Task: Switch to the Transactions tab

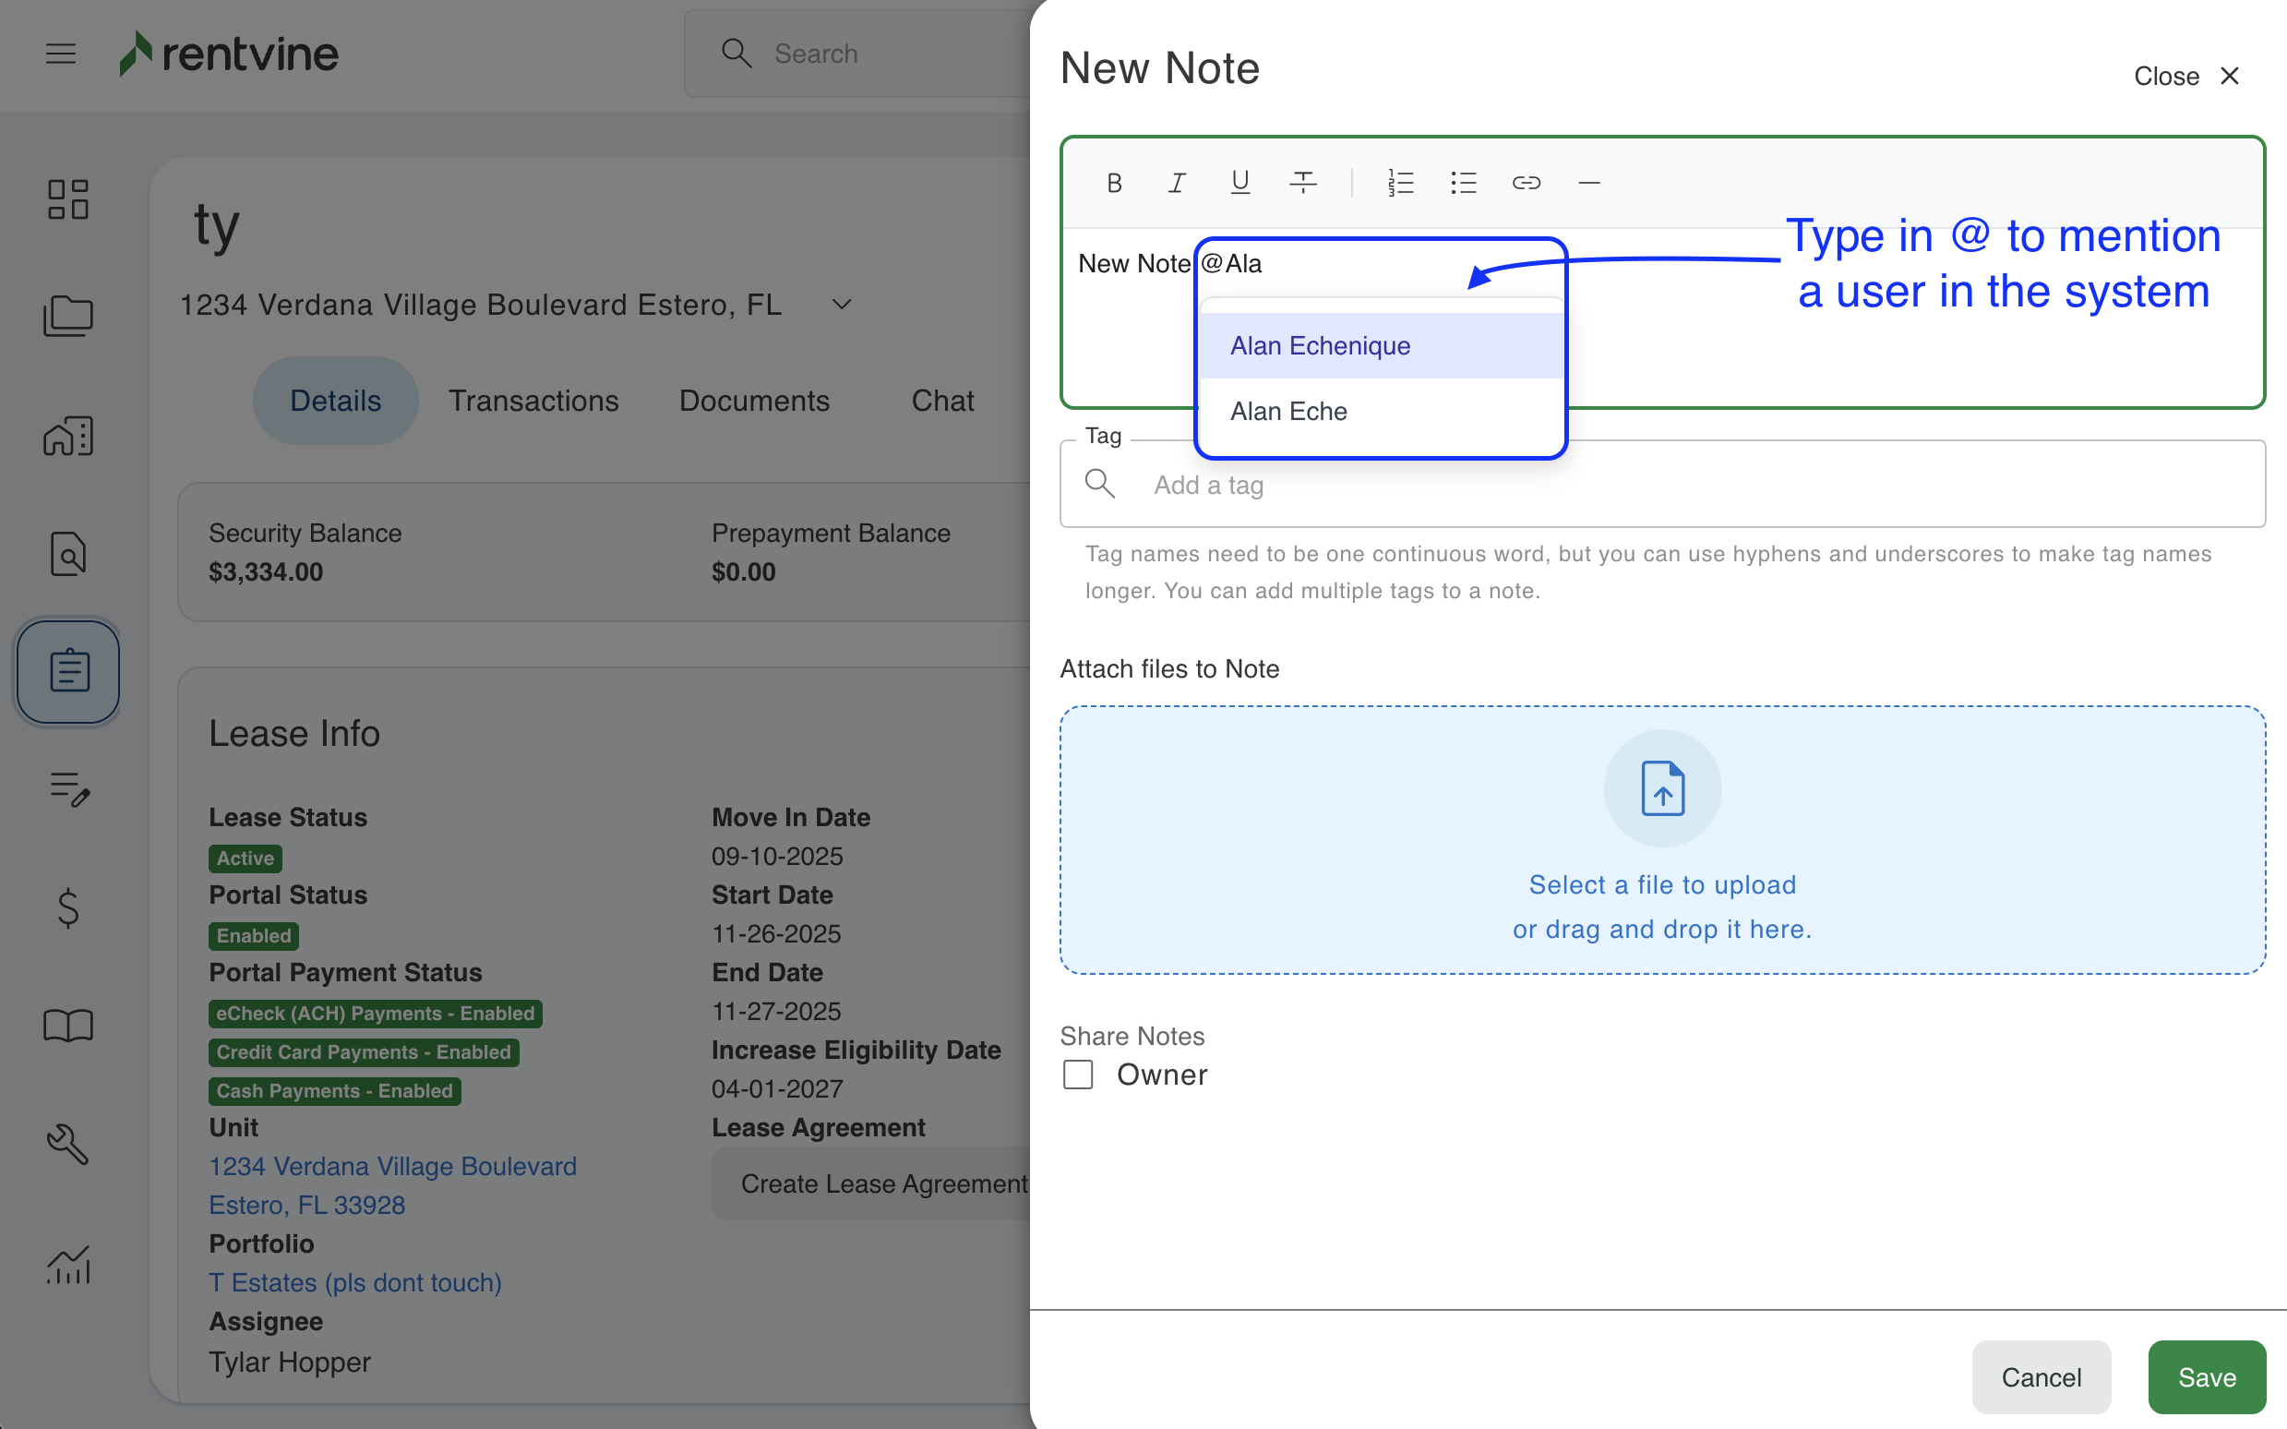Action: pyautogui.click(x=533, y=401)
